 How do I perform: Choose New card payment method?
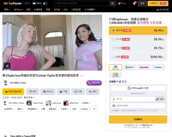click(116, 67)
